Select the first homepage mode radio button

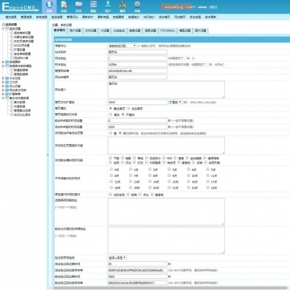(111, 108)
